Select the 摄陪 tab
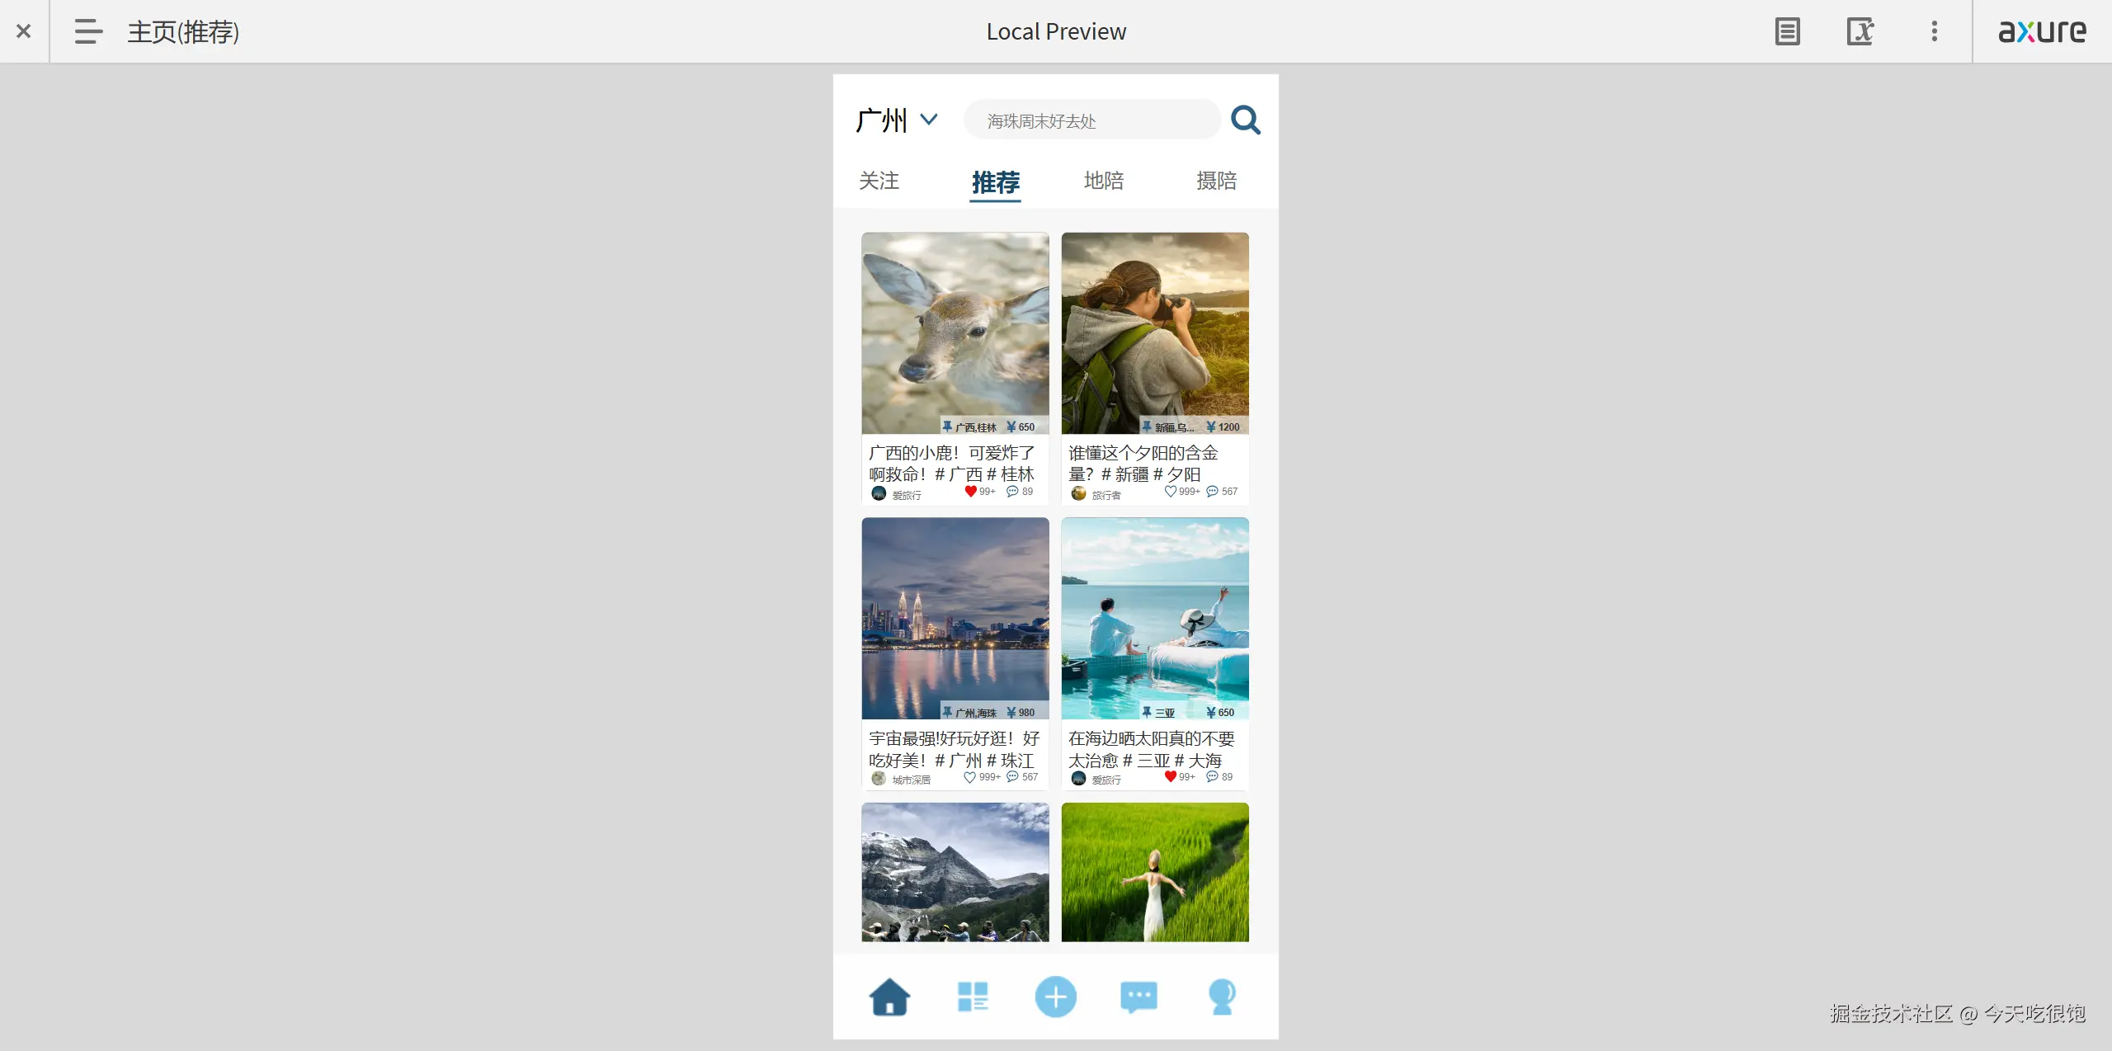 (1217, 181)
